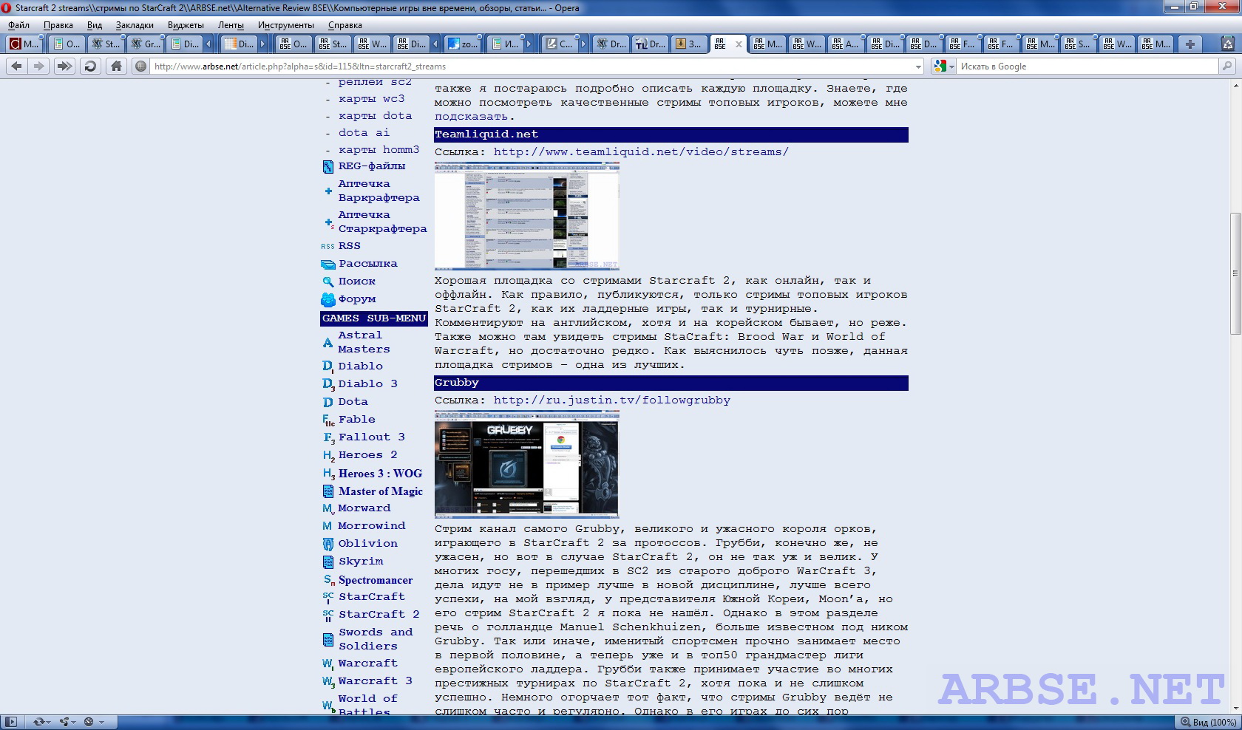Click the Swords and Soldiers icon

pos(328,640)
